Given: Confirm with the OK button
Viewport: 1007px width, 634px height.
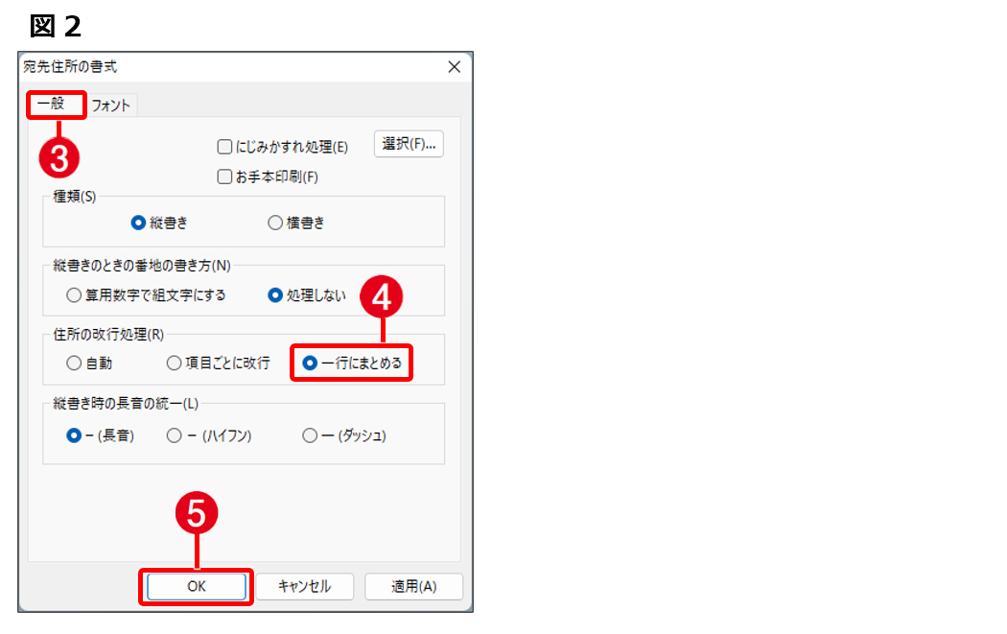Looking at the screenshot, I should (x=197, y=586).
